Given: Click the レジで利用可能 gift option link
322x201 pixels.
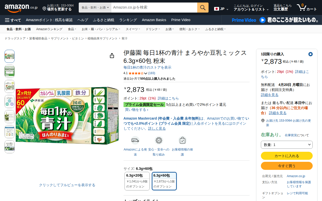Looking at the screenshot, I should tap(297, 193).
